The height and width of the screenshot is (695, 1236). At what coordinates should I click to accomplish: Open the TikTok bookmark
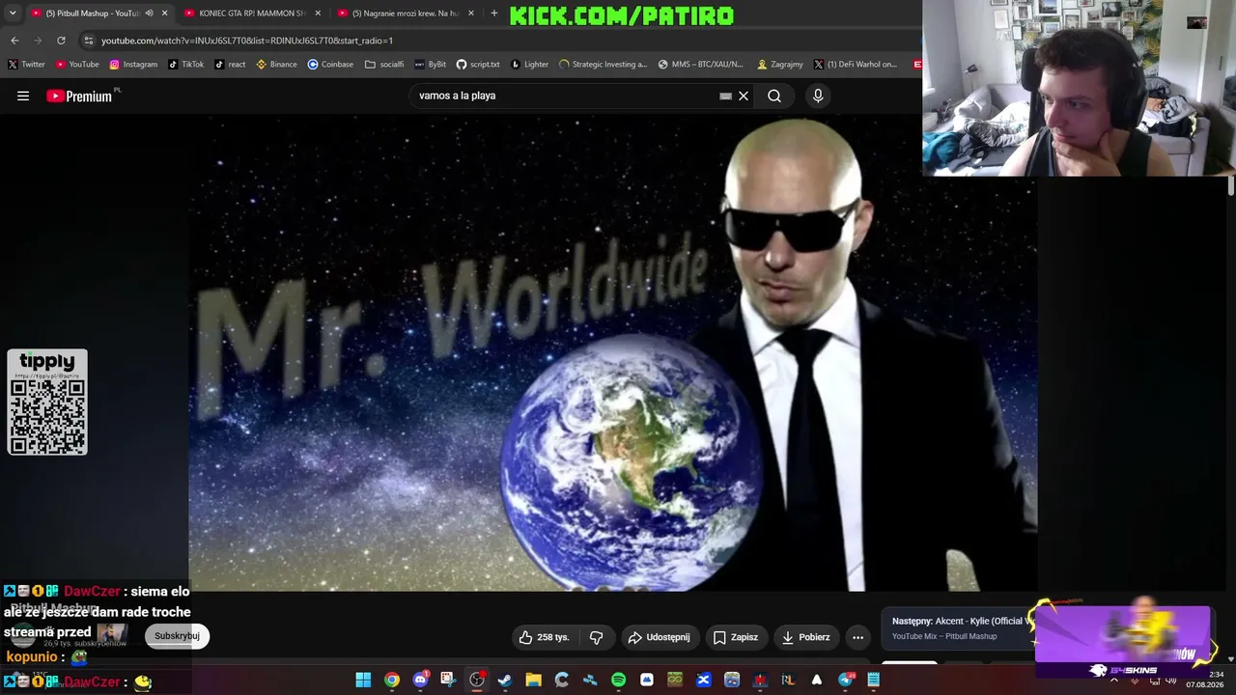point(185,65)
